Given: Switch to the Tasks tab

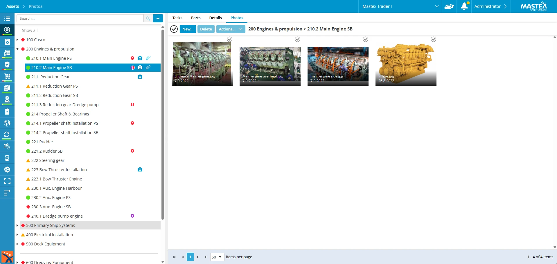Looking at the screenshot, I should click(x=177, y=18).
